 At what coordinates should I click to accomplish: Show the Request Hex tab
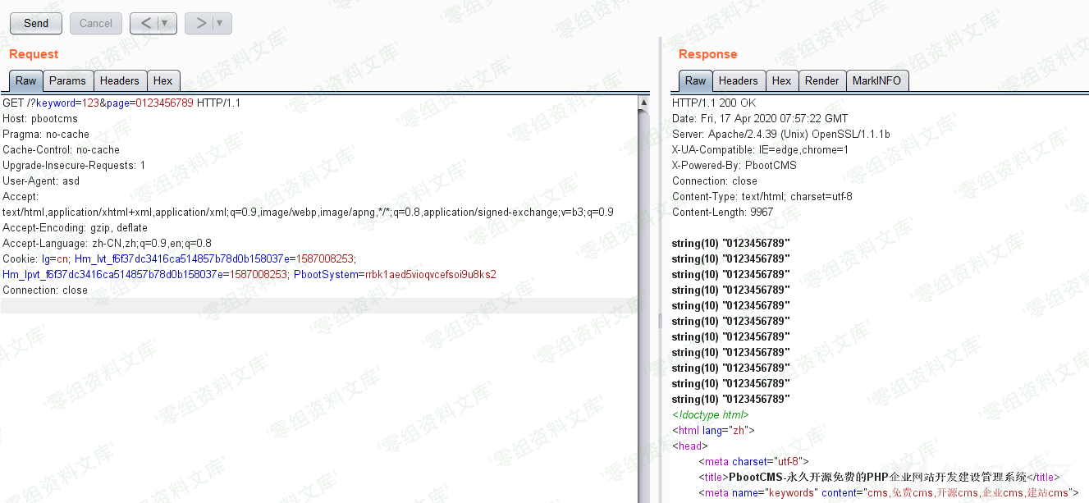point(163,80)
